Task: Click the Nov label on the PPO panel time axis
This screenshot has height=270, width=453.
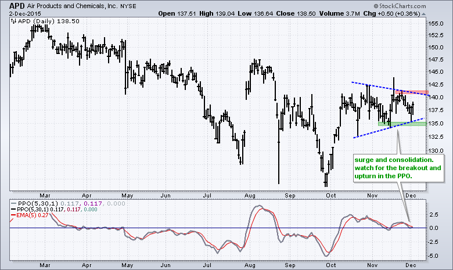Action: (372, 265)
